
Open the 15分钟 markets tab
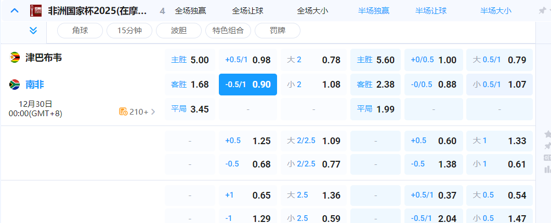pyautogui.click(x=129, y=31)
